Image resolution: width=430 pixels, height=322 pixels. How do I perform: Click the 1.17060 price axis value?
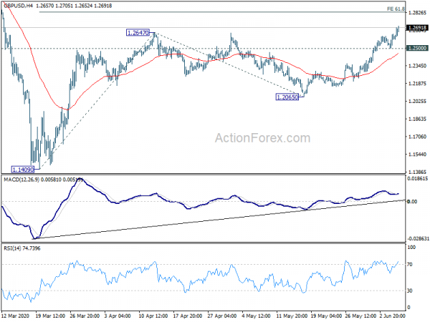click(x=417, y=137)
